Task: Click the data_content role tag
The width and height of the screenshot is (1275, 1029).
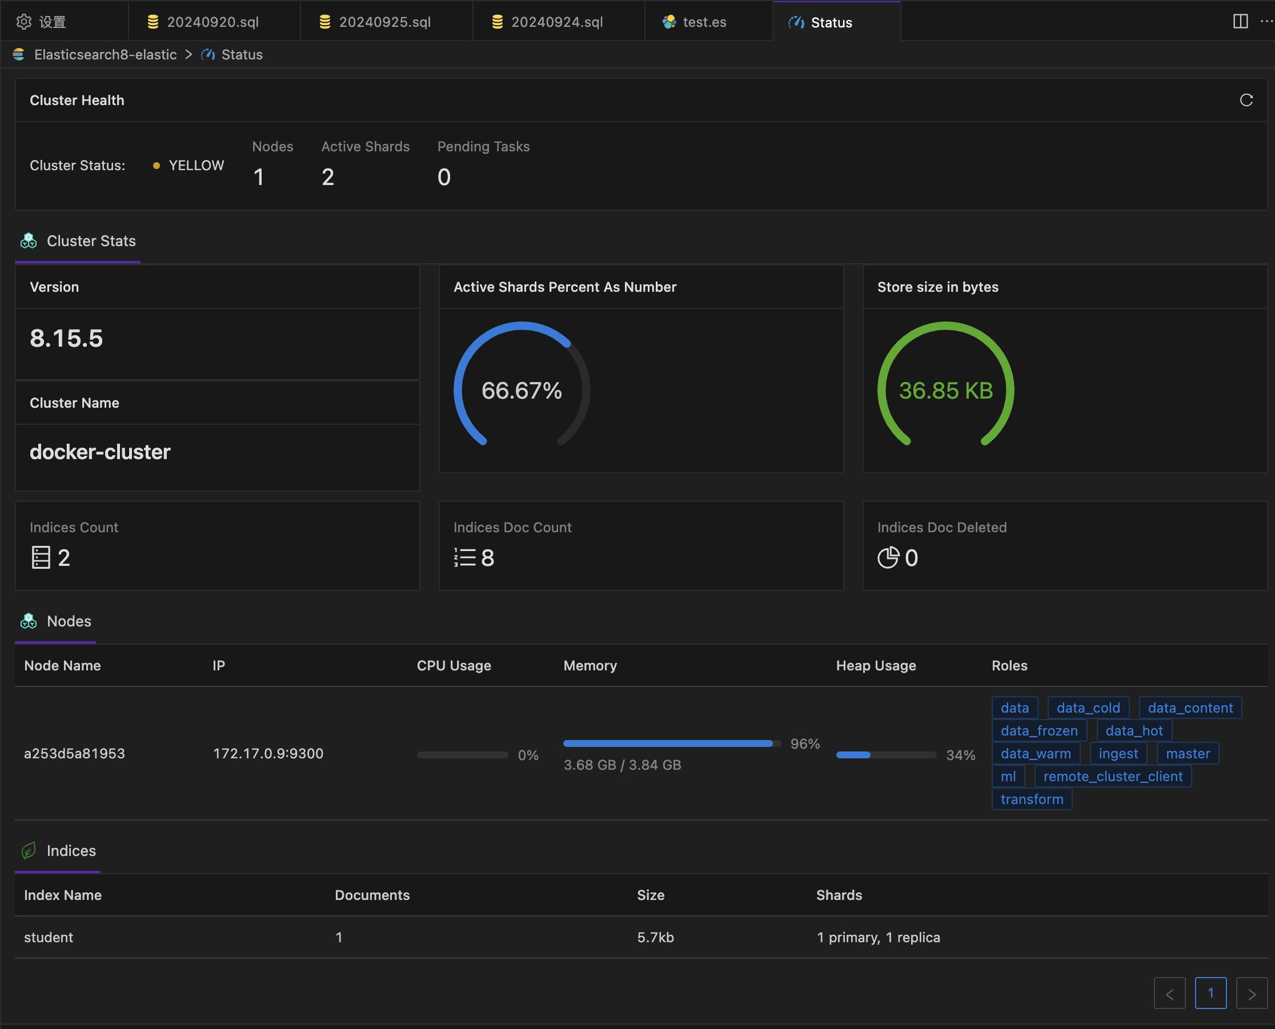Action: coord(1190,708)
